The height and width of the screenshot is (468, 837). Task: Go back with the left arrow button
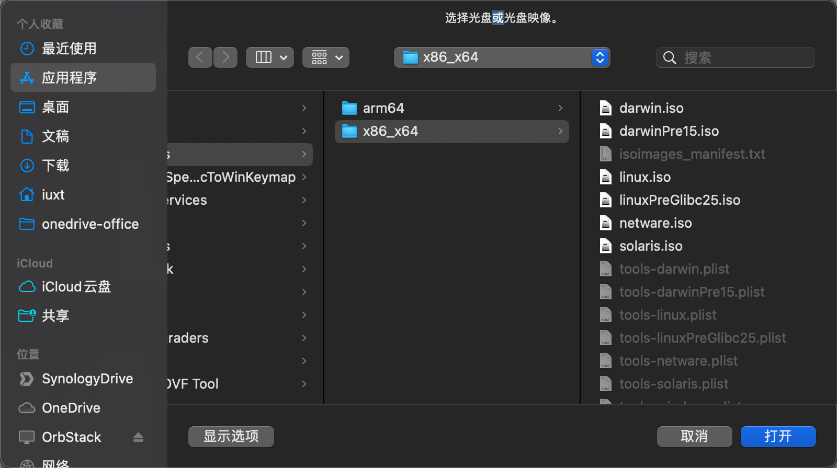[200, 57]
